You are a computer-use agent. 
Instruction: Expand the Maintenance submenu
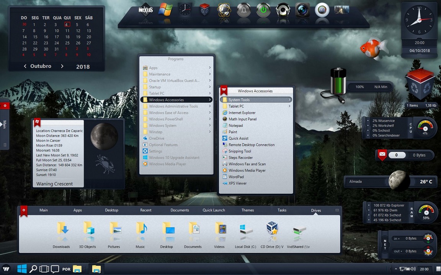click(176, 74)
